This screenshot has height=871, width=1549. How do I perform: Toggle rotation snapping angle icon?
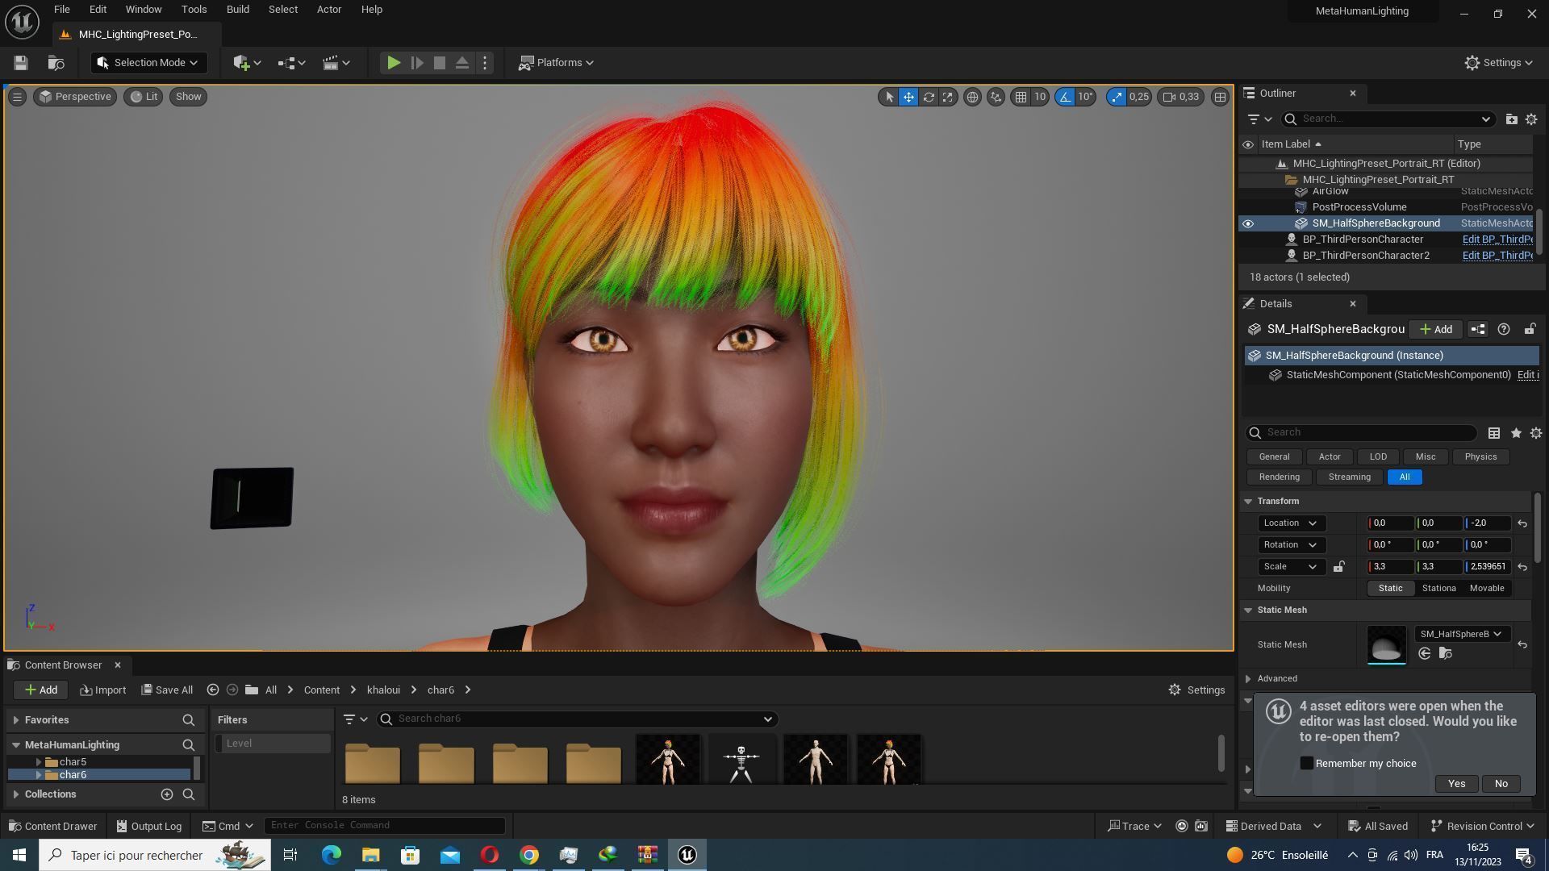1066,97
